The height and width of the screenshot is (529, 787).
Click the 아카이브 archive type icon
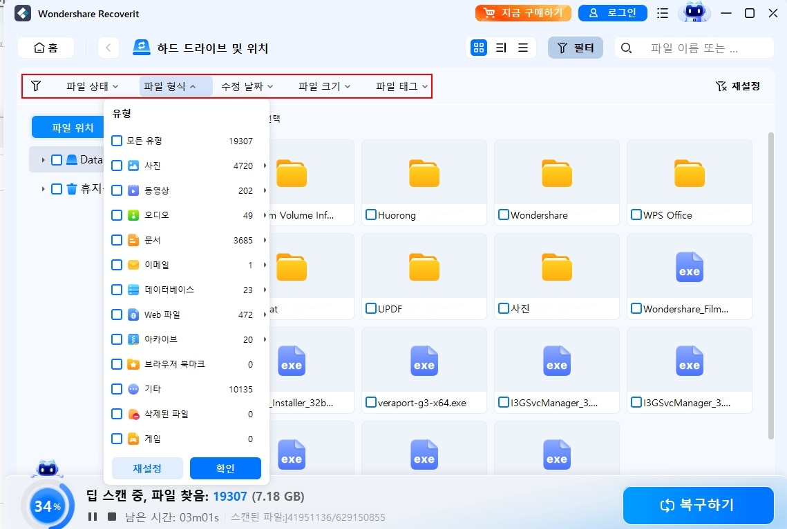pos(133,339)
